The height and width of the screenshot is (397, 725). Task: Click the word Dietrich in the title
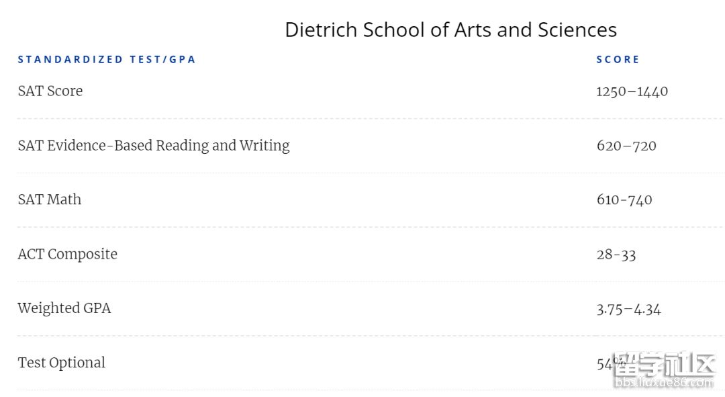tap(322, 30)
